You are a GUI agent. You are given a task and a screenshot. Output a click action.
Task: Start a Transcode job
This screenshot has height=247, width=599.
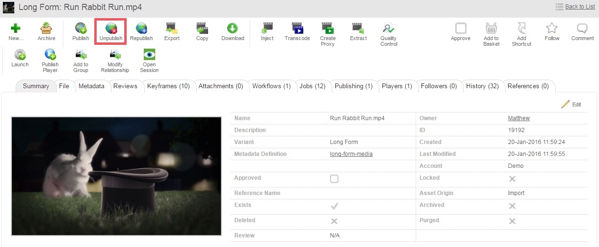[297, 29]
